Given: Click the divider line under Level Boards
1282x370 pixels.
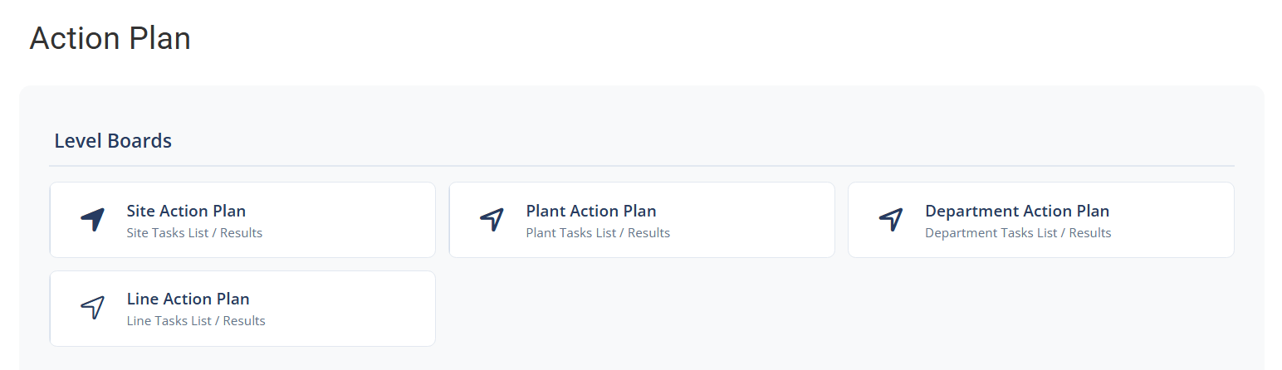Looking at the screenshot, I should pos(641,166).
